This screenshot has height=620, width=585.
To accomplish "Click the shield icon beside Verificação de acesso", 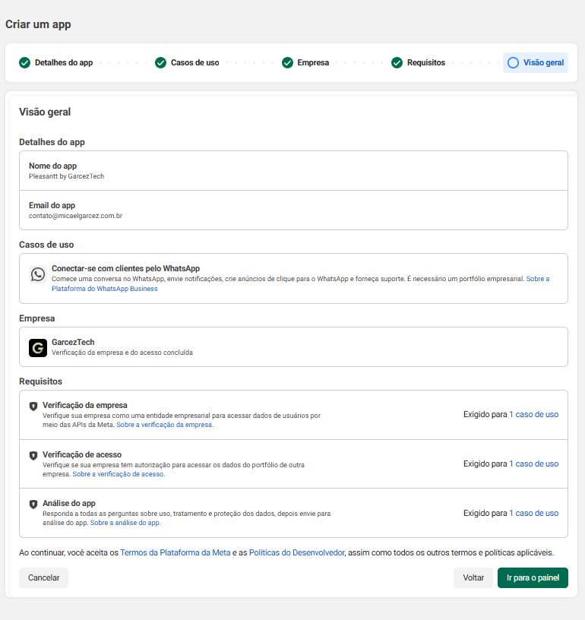I will (33, 455).
